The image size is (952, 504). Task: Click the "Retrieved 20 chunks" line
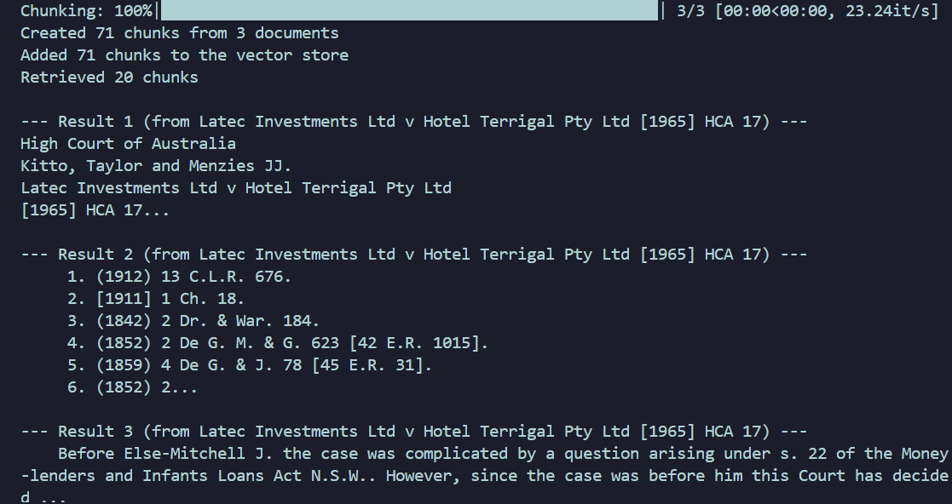point(109,77)
